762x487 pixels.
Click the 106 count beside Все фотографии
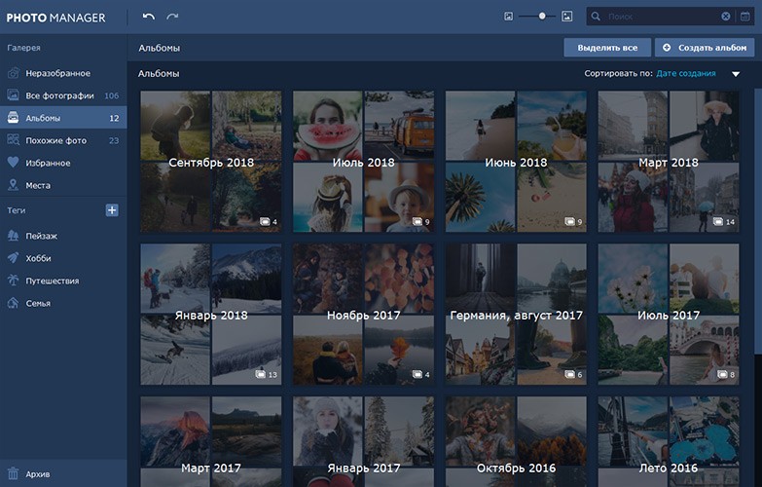click(111, 95)
